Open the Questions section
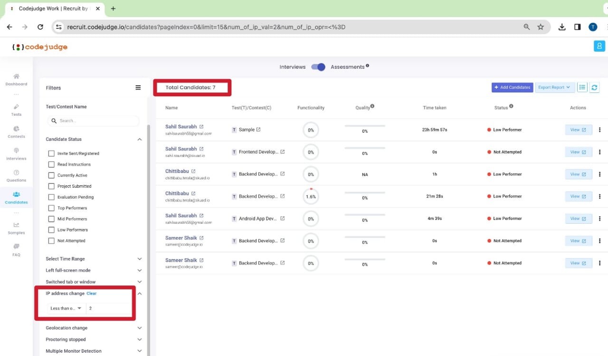608x356 pixels. [16, 176]
